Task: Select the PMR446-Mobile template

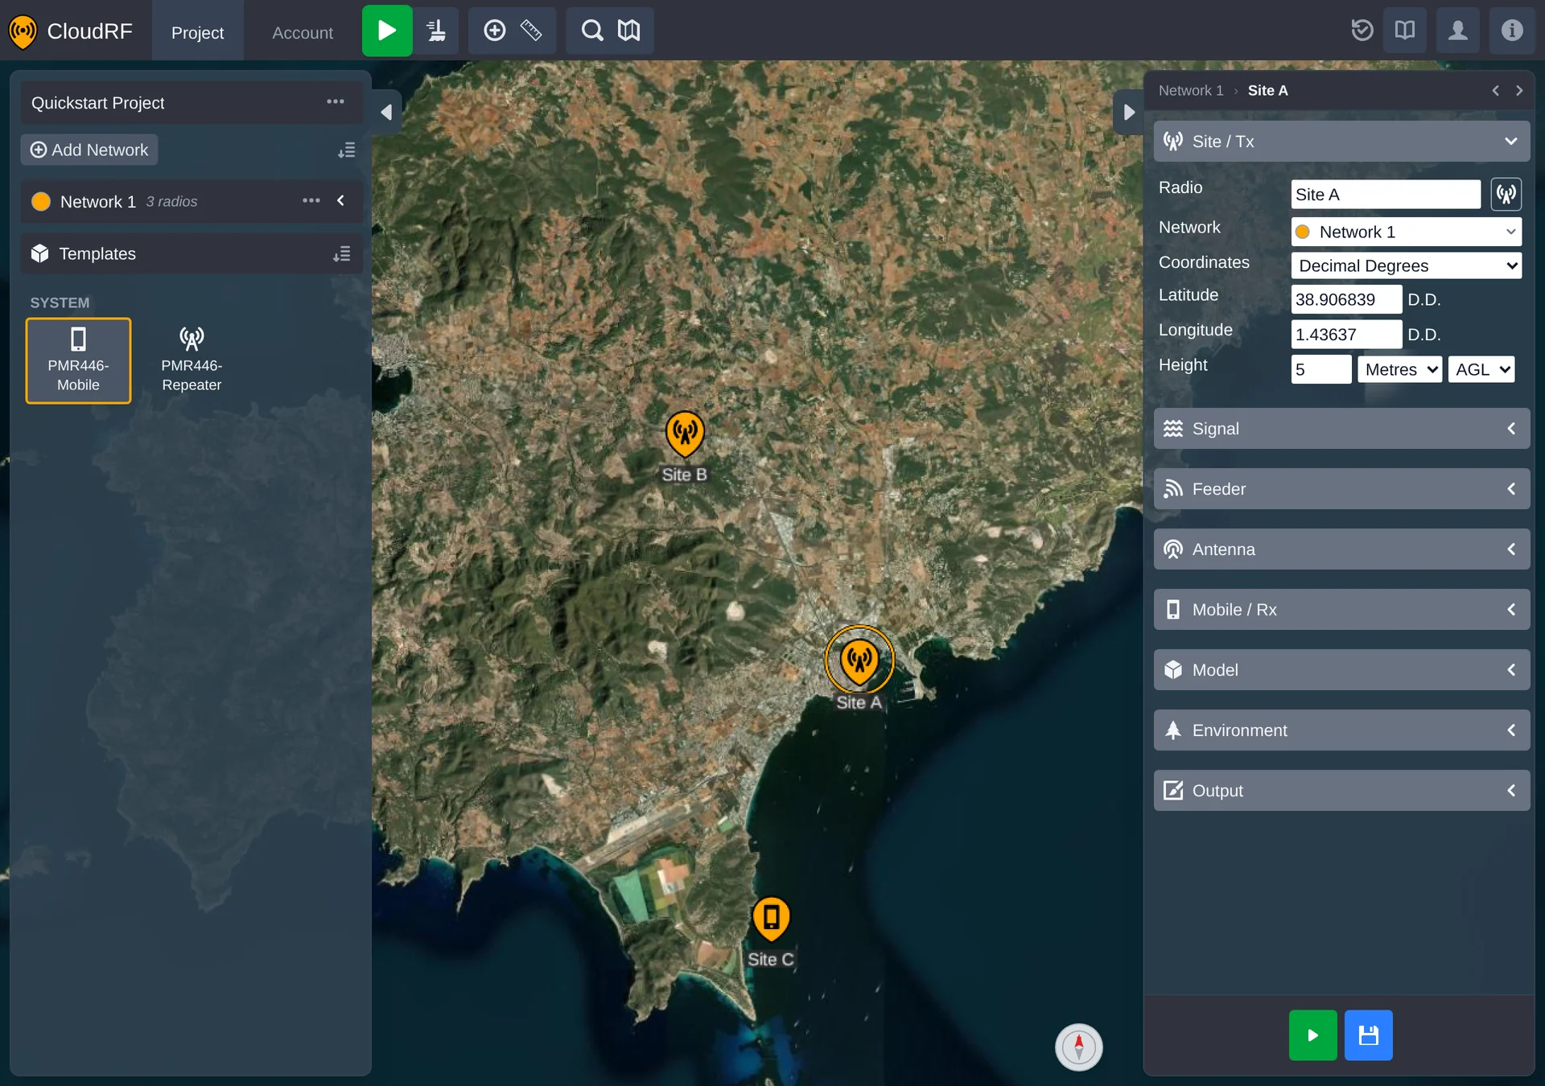Action: (x=78, y=360)
